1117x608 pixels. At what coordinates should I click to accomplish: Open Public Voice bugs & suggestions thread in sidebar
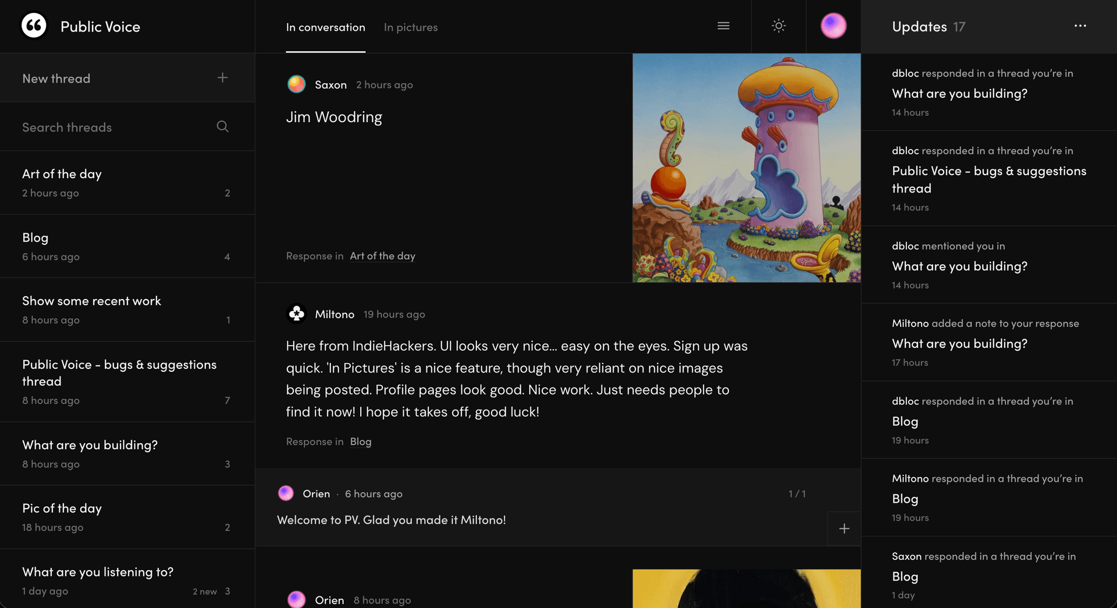point(127,382)
